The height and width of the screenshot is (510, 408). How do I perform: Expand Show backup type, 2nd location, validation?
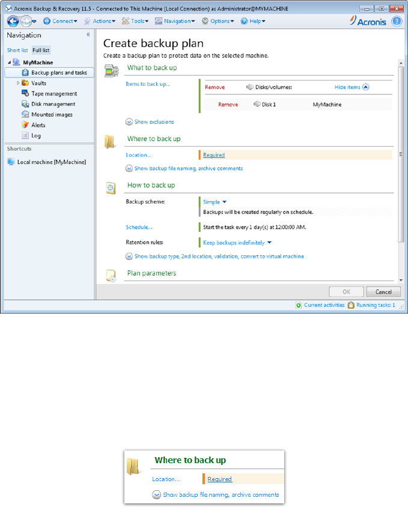pyautogui.click(x=215, y=257)
